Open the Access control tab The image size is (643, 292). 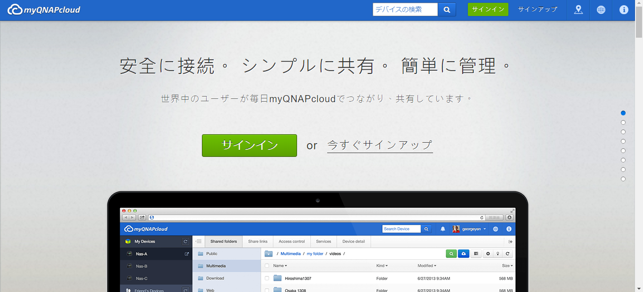point(292,242)
